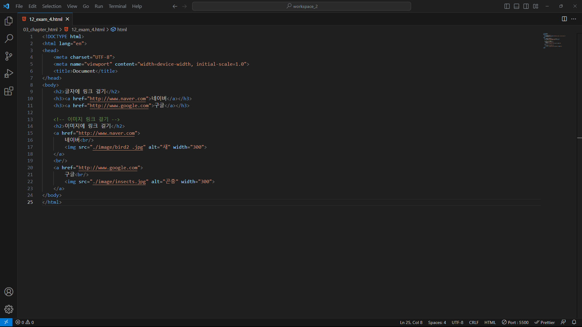This screenshot has height=327, width=582.
Task: Open HTML language mode selector
Action: point(490,322)
